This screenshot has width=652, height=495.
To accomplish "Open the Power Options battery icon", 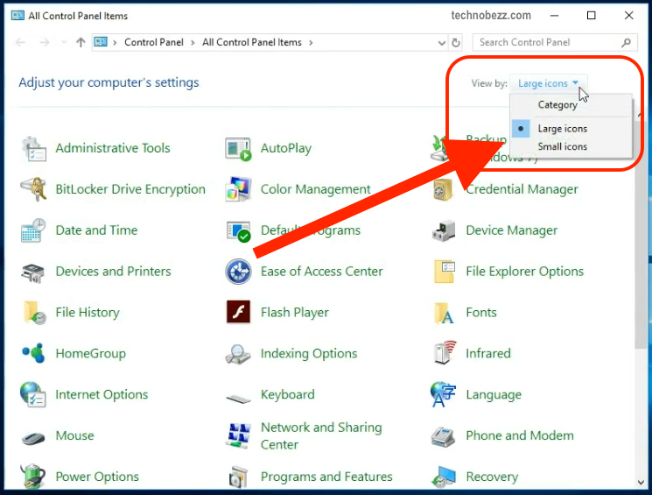I will (x=33, y=477).
